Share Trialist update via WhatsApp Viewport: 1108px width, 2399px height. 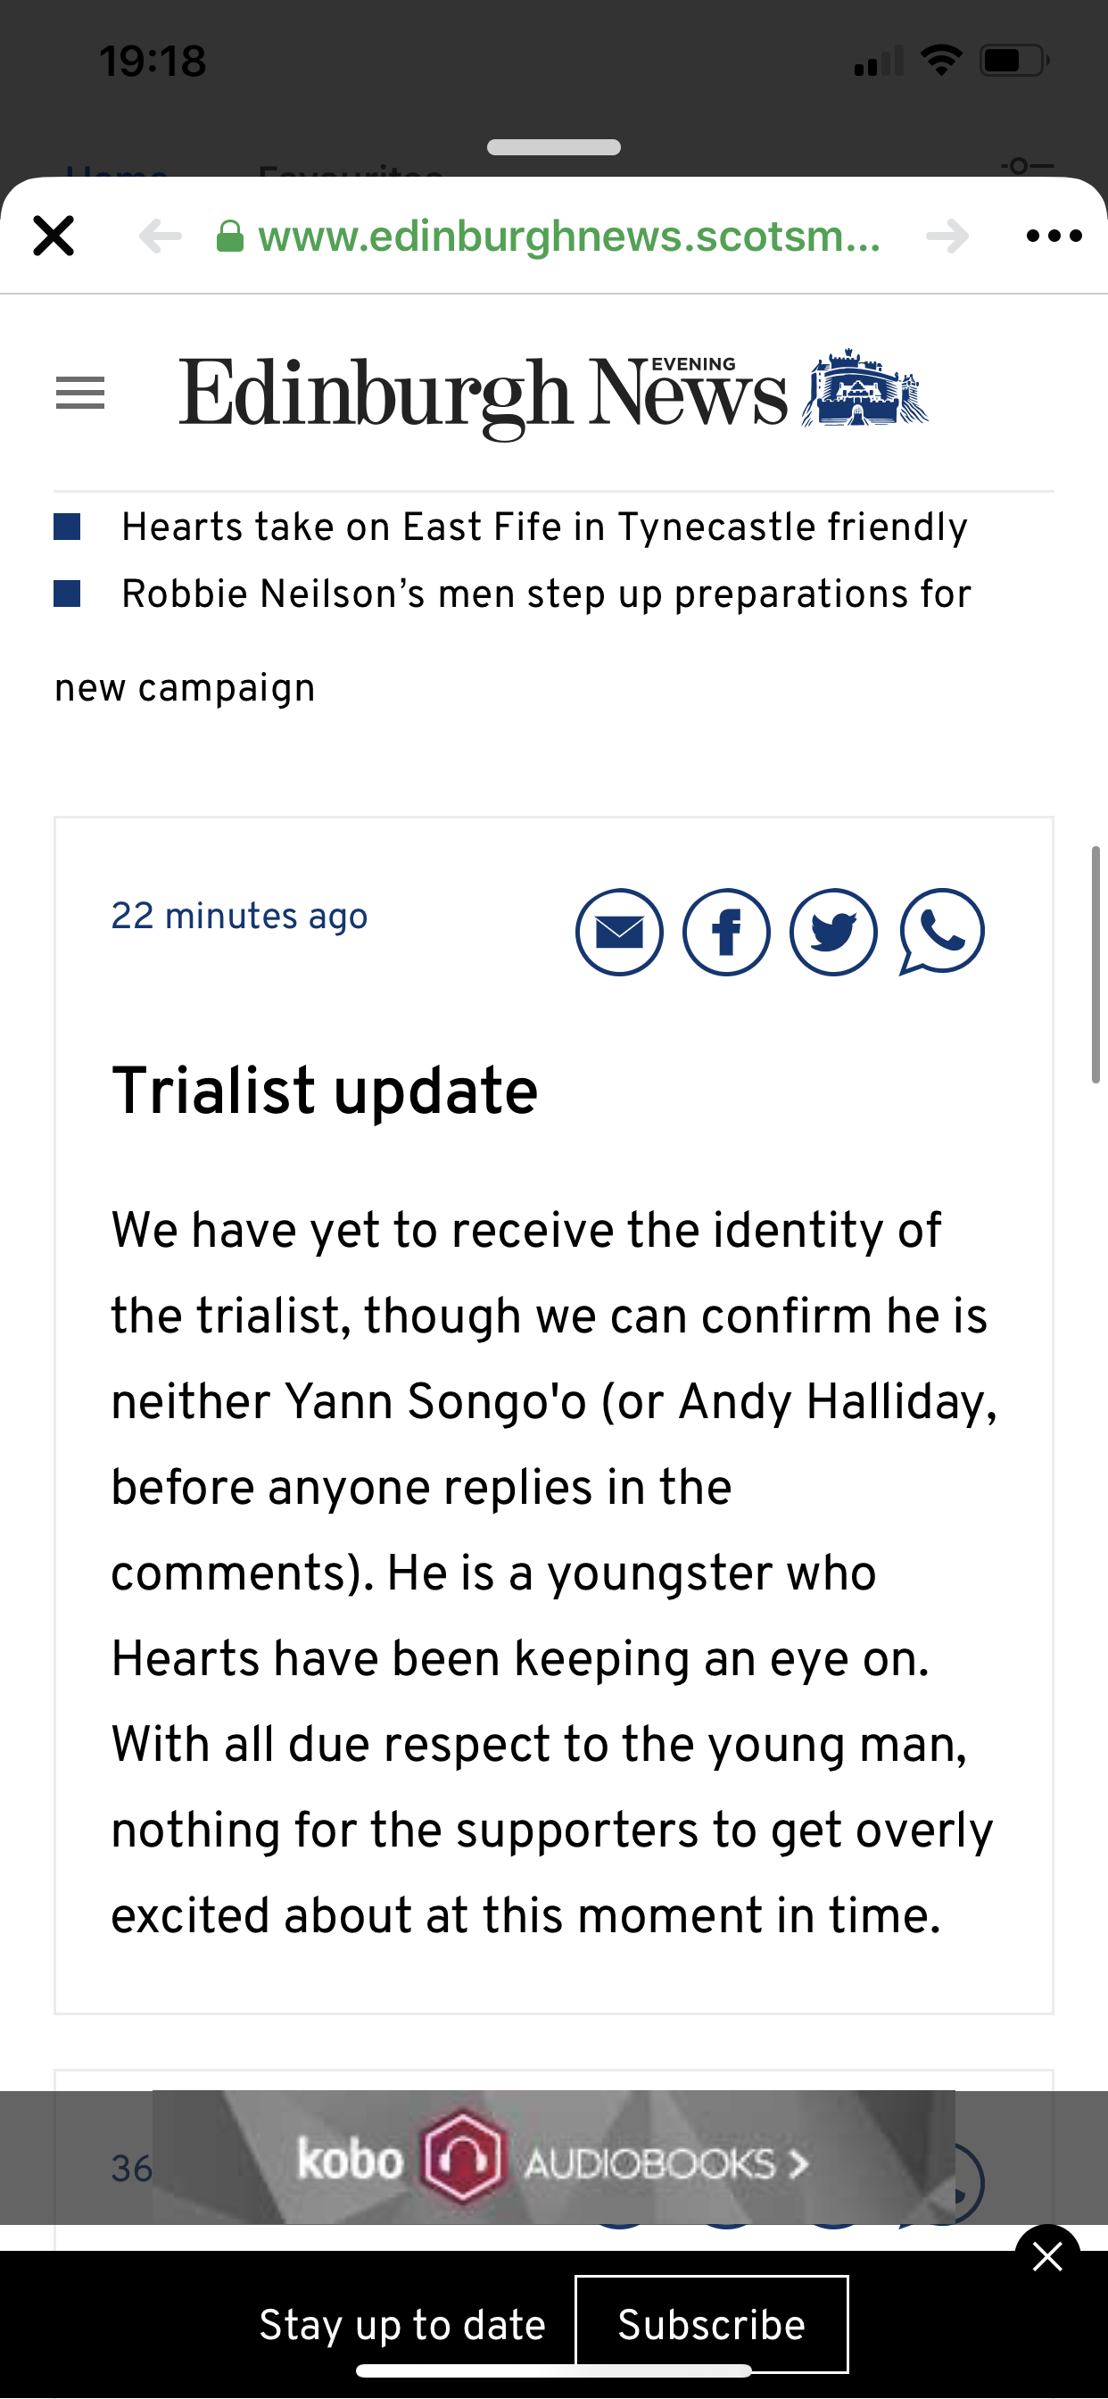941,931
